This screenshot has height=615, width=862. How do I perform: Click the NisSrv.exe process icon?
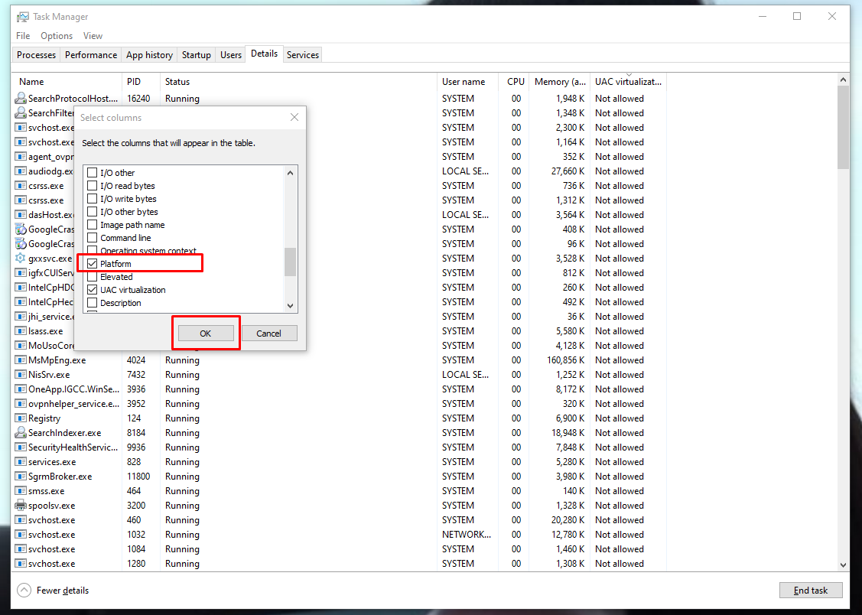pos(21,375)
